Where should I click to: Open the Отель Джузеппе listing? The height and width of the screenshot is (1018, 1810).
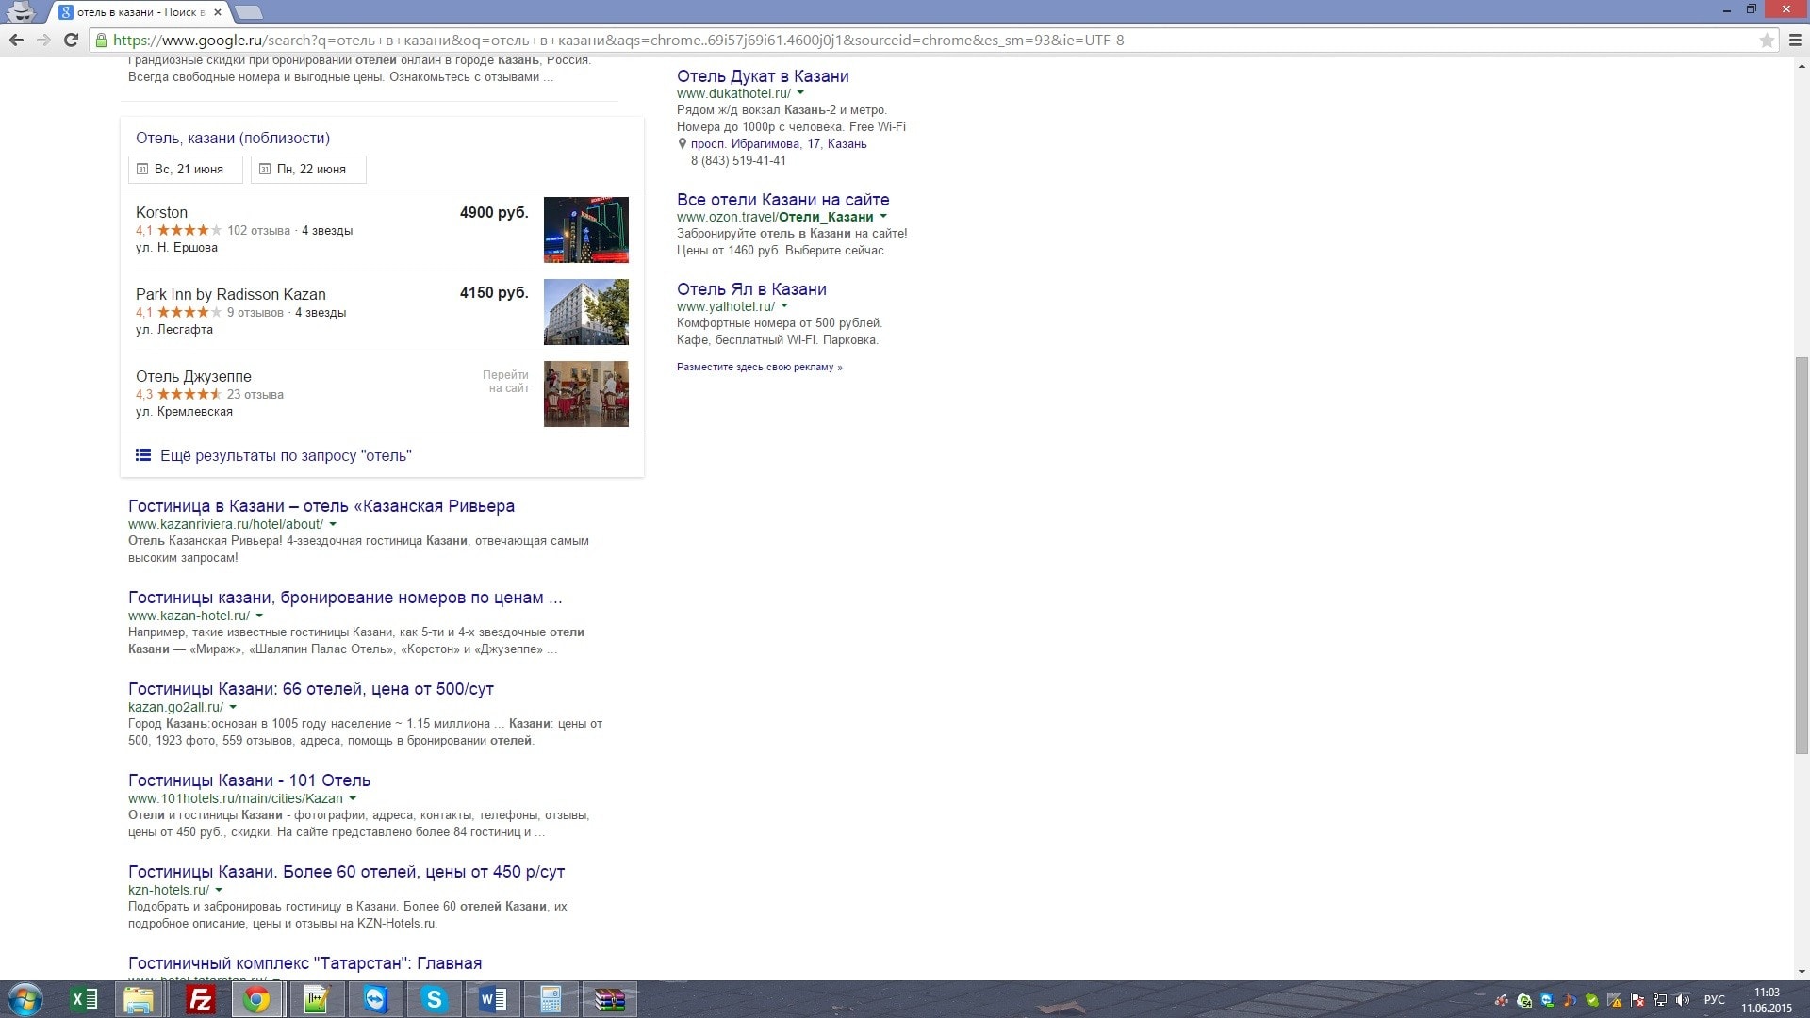193,377
